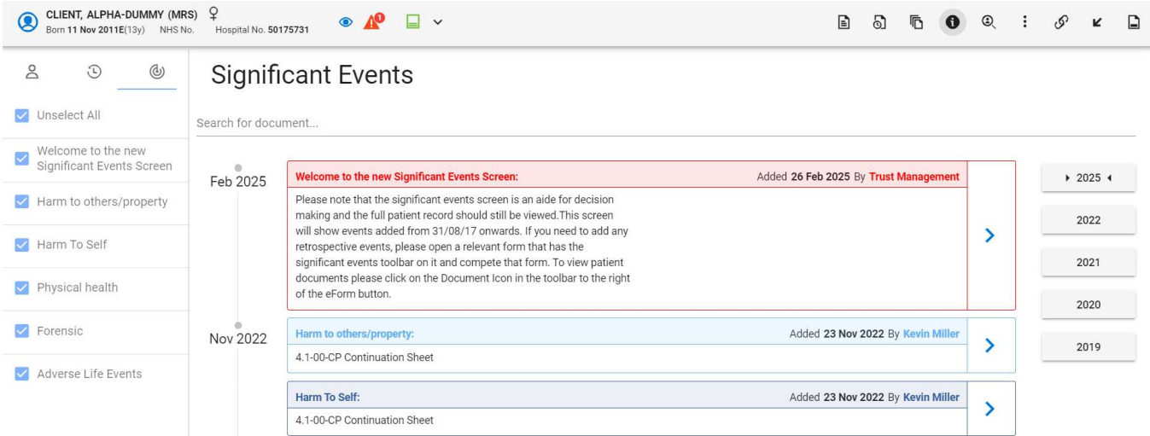Click the blue eye icon in header
This screenshot has height=436, width=1150.
tap(347, 23)
